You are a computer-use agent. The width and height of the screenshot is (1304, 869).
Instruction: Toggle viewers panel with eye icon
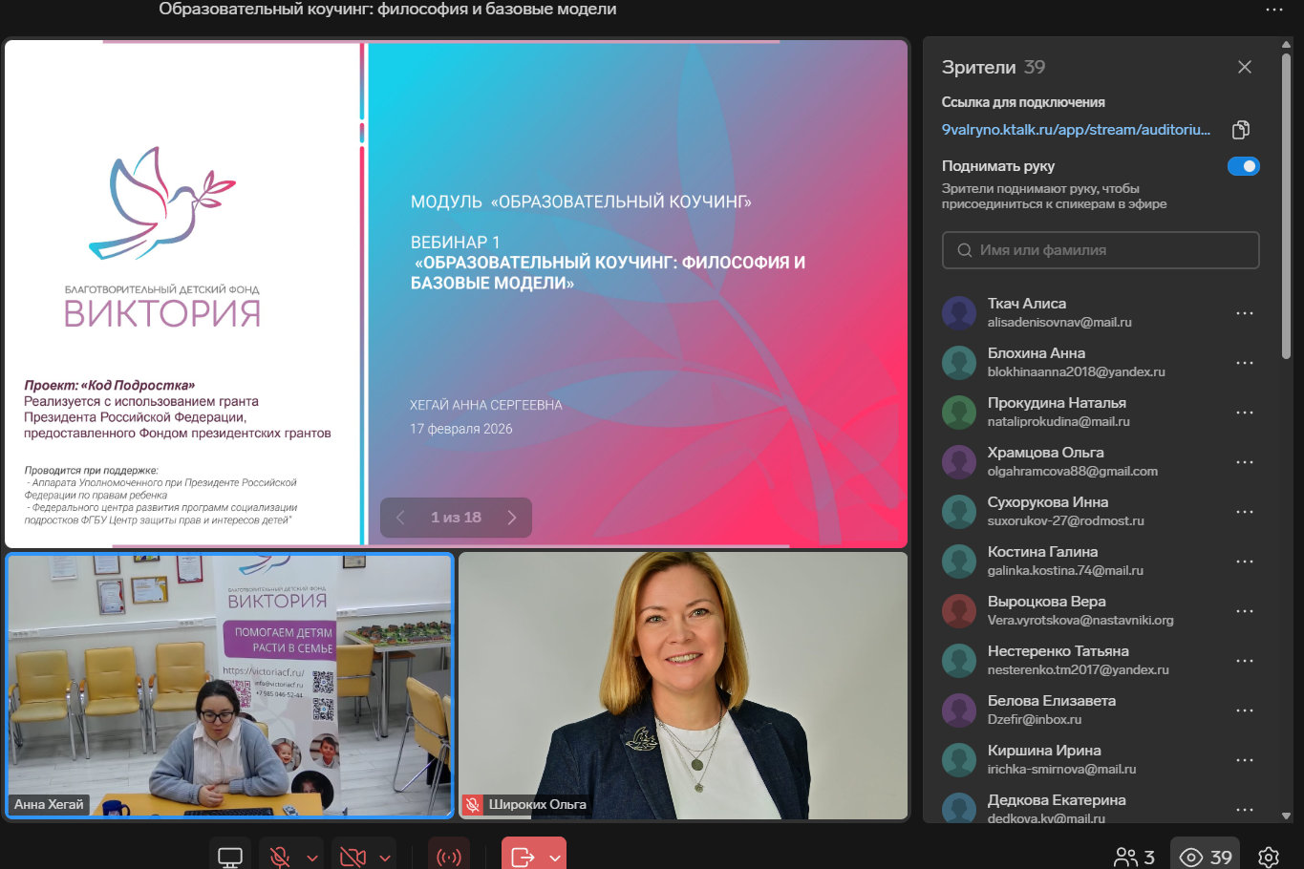tap(1205, 857)
